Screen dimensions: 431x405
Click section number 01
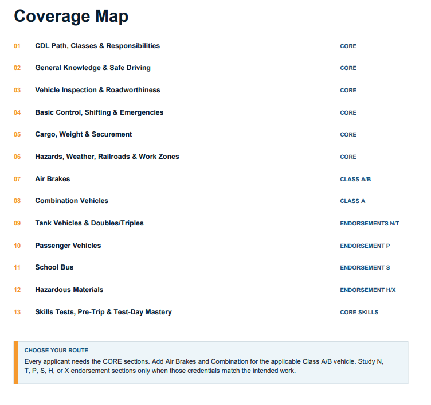coord(17,46)
